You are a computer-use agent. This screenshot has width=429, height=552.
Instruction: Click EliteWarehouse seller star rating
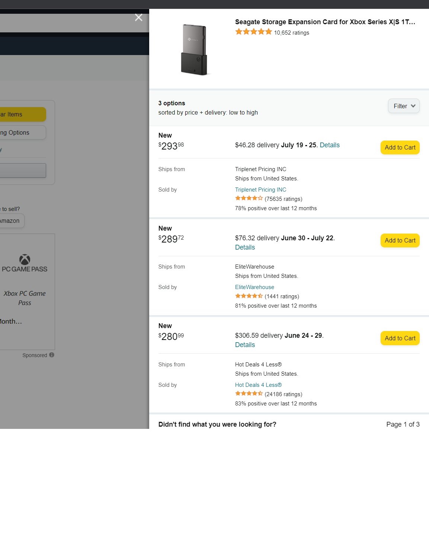(249, 296)
